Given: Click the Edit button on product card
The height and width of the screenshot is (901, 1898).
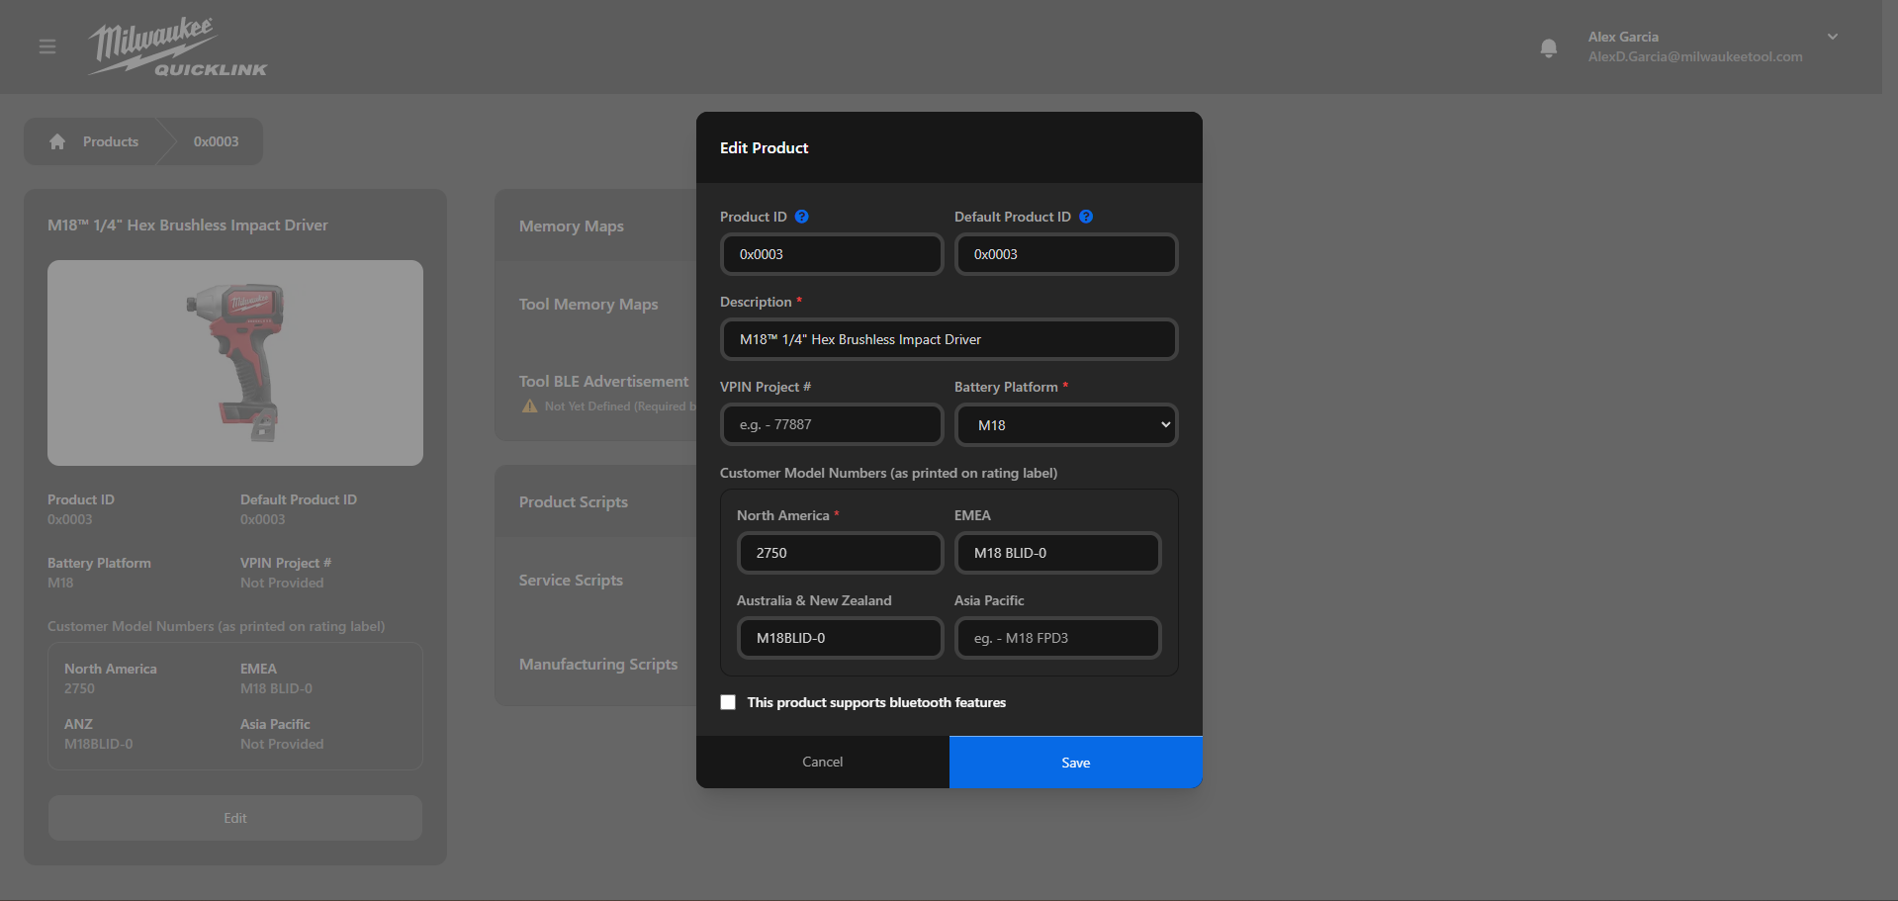Looking at the screenshot, I should tap(235, 818).
